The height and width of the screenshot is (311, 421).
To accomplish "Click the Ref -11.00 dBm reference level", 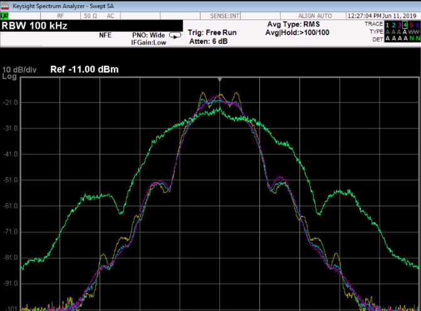I will coord(85,69).
